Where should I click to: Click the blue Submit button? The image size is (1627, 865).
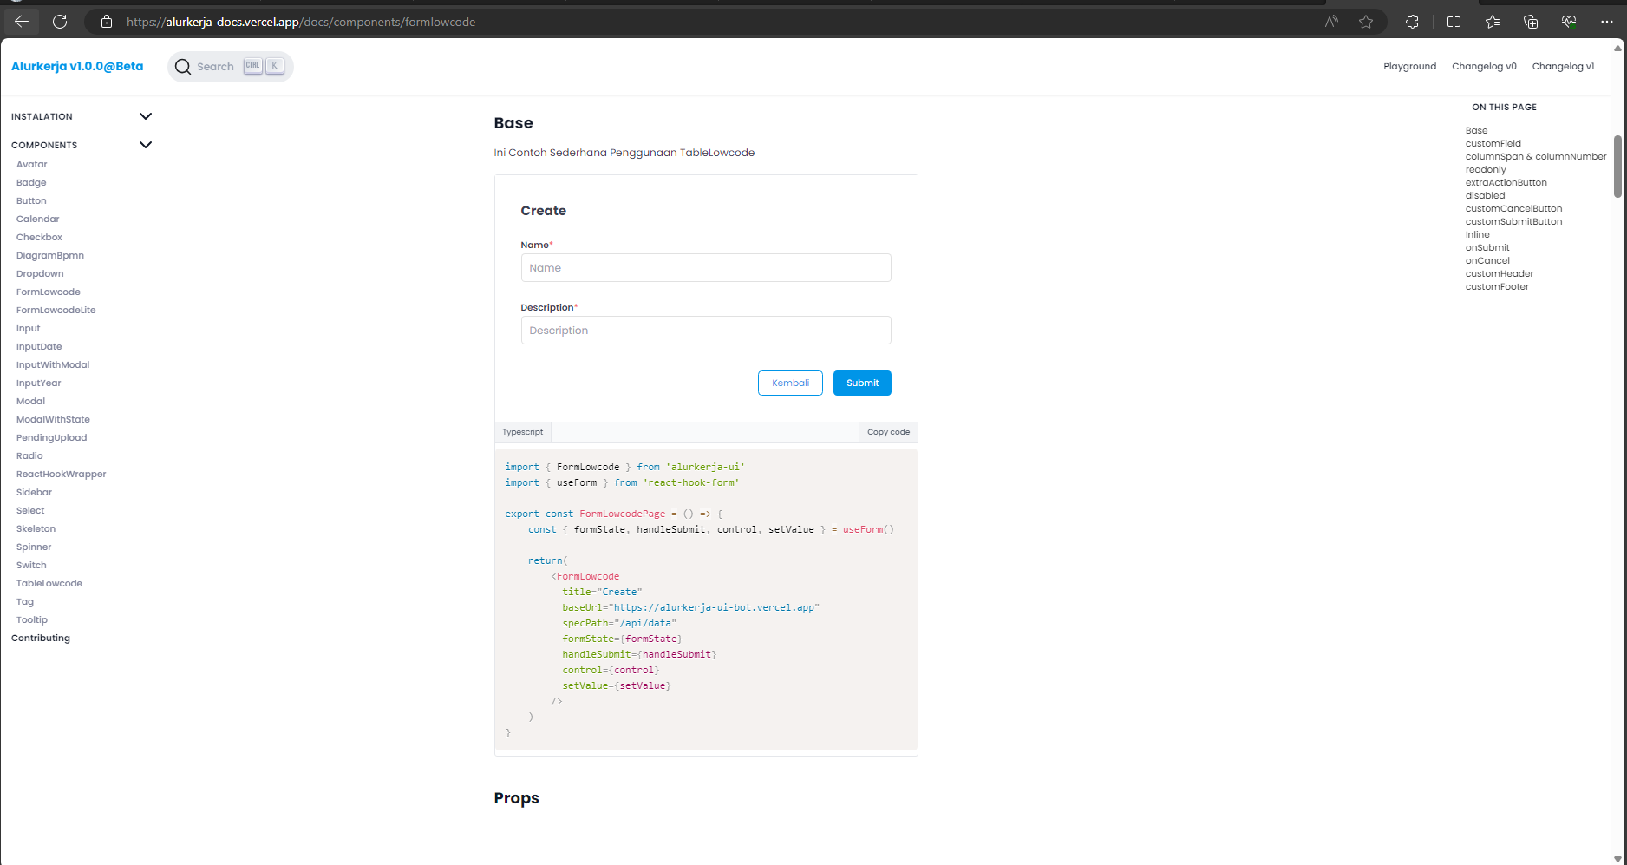tap(862, 383)
